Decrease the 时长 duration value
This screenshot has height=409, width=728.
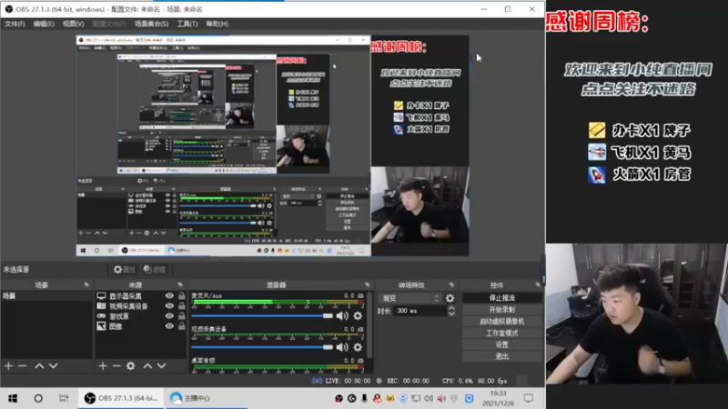pos(451,314)
